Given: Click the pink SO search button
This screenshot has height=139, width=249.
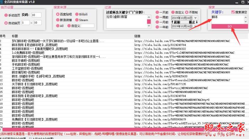Looking at the screenshot, I should [230, 26].
